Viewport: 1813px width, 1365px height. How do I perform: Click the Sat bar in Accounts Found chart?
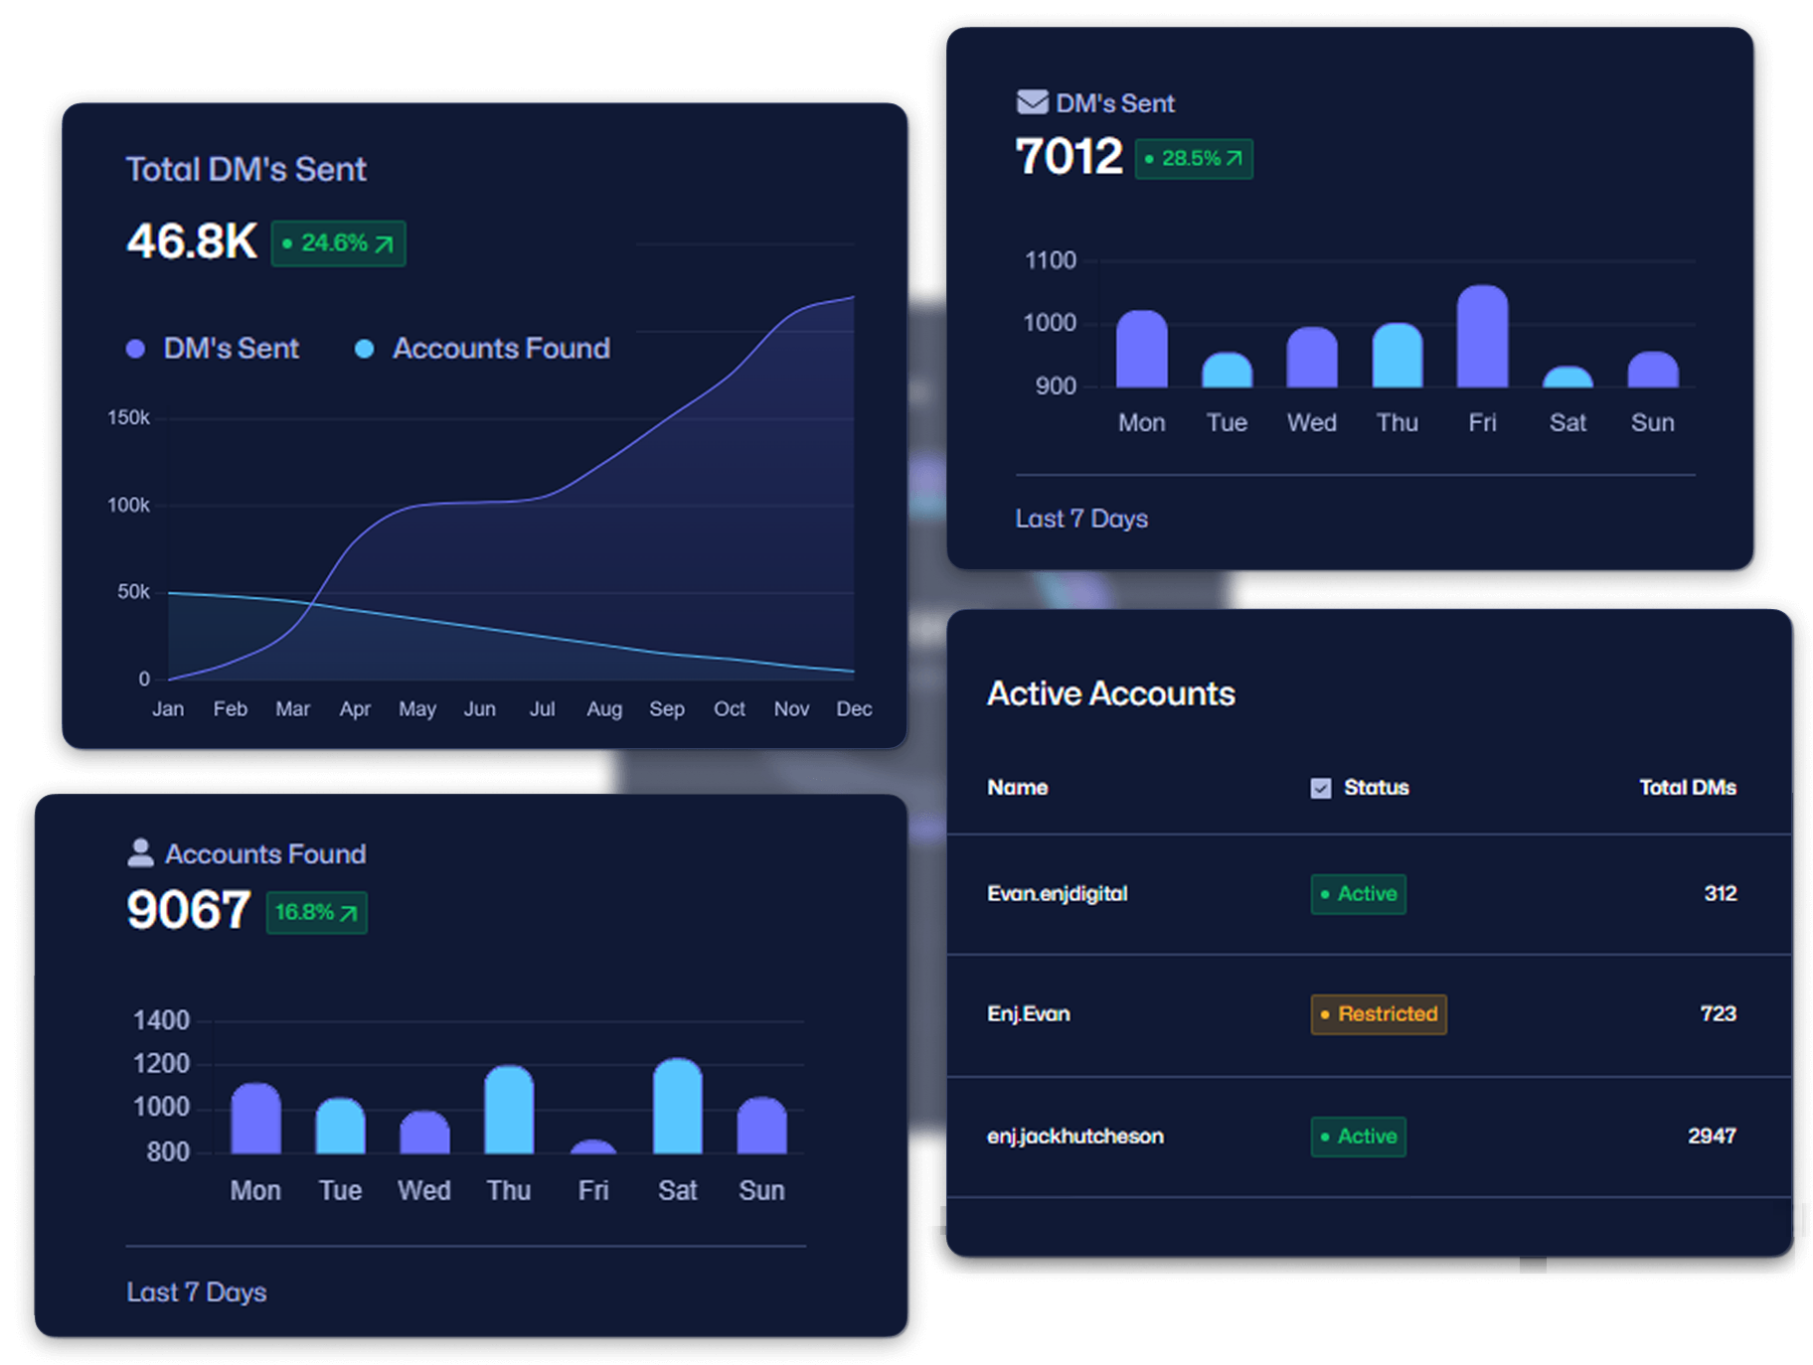point(677,1106)
